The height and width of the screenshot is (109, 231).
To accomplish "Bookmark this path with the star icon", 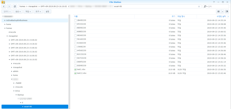I will (x=199, y=6).
